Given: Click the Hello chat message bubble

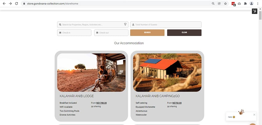Looking at the screenshot, I should tap(241, 116).
